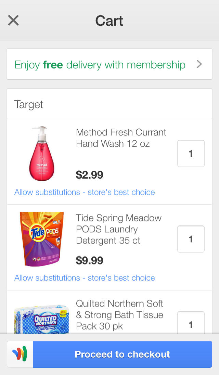Expand the free delivery membership chevron

[x=199, y=64]
